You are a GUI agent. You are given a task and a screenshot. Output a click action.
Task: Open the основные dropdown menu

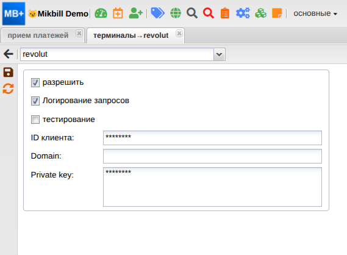click(315, 13)
